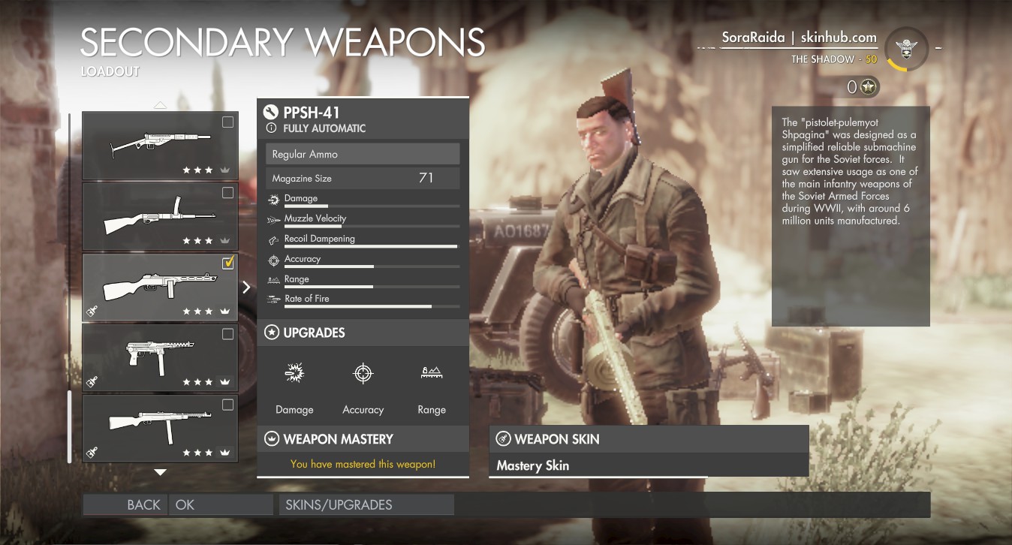The width and height of the screenshot is (1012, 545).
Task: Select the Damage upgrade icon
Action: pos(294,373)
